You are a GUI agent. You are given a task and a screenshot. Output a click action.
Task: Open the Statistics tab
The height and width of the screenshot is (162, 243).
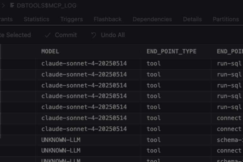coord(36,19)
